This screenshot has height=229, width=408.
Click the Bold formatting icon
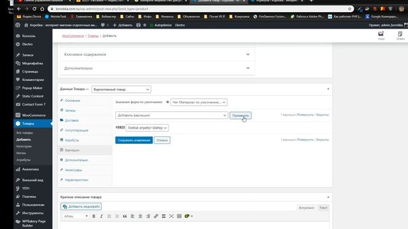coord(94,216)
